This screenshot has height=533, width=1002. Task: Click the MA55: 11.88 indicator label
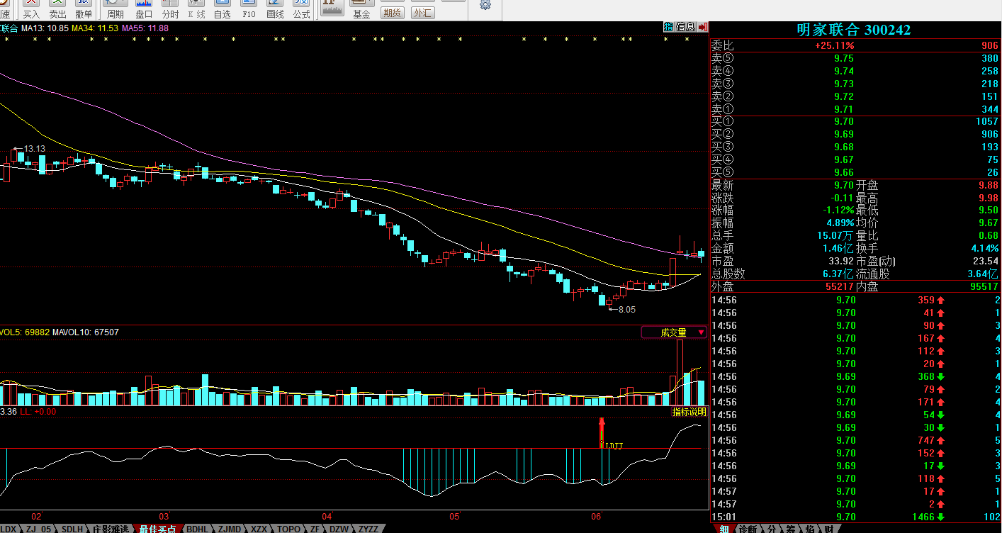(x=145, y=28)
